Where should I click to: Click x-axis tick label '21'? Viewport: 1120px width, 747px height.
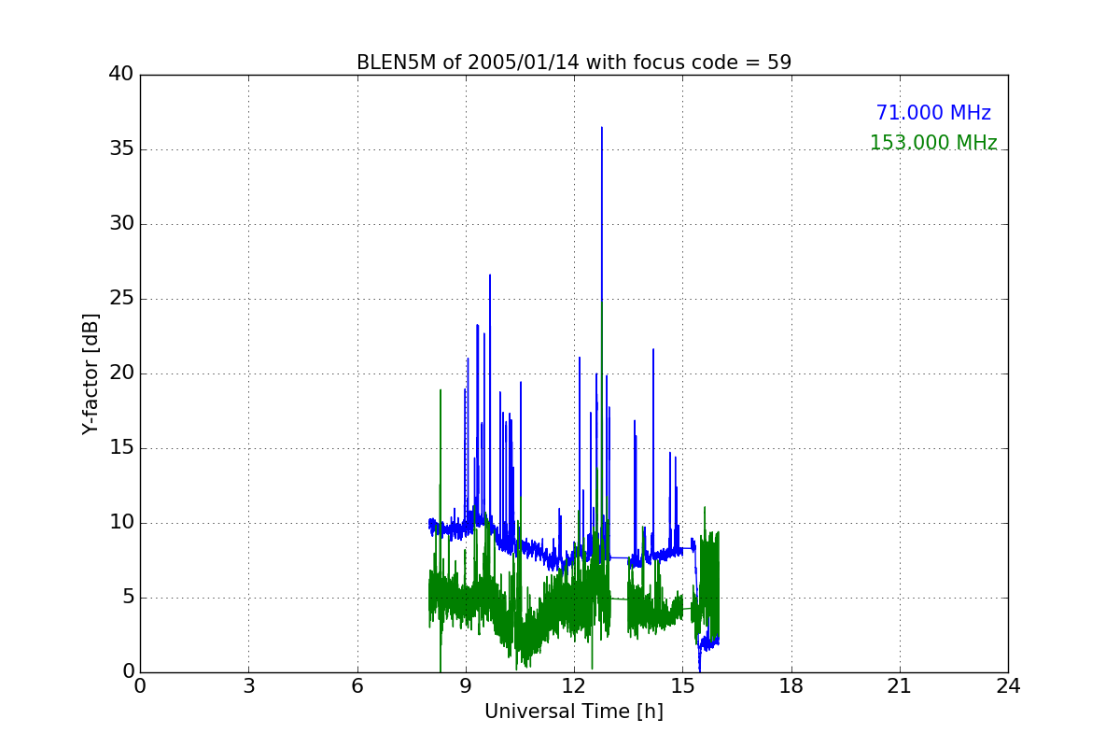click(x=900, y=686)
